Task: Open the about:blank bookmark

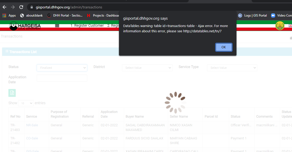Action: coord(31,15)
